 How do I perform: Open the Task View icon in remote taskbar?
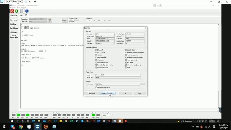coord(28,121)
